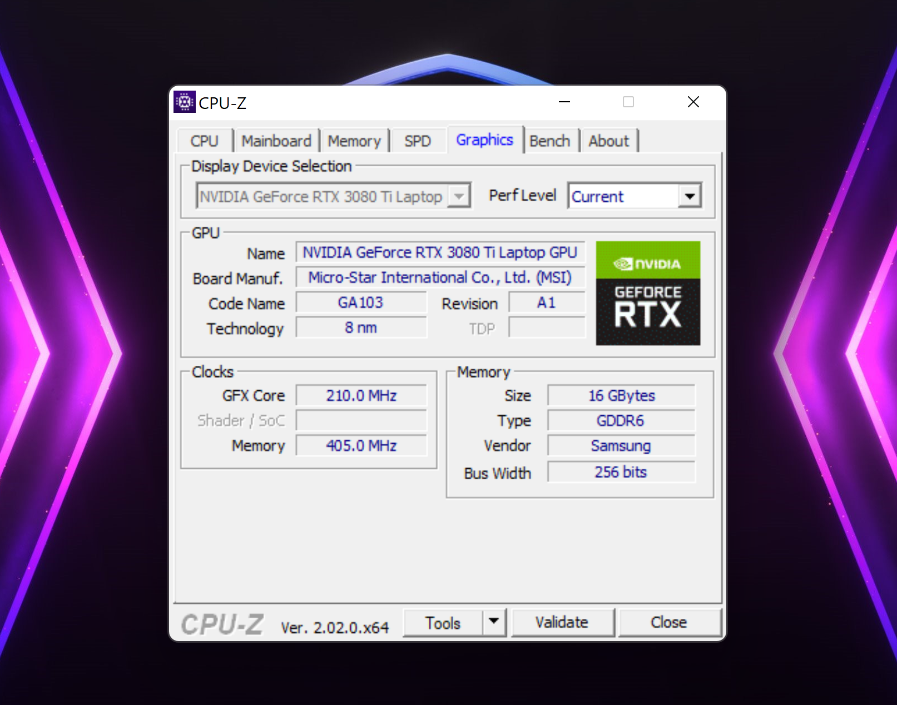Click the Vendor Samsung value

(x=621, y=445)
